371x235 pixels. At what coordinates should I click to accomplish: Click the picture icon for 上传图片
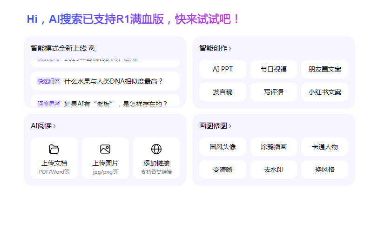coord(105,149)
